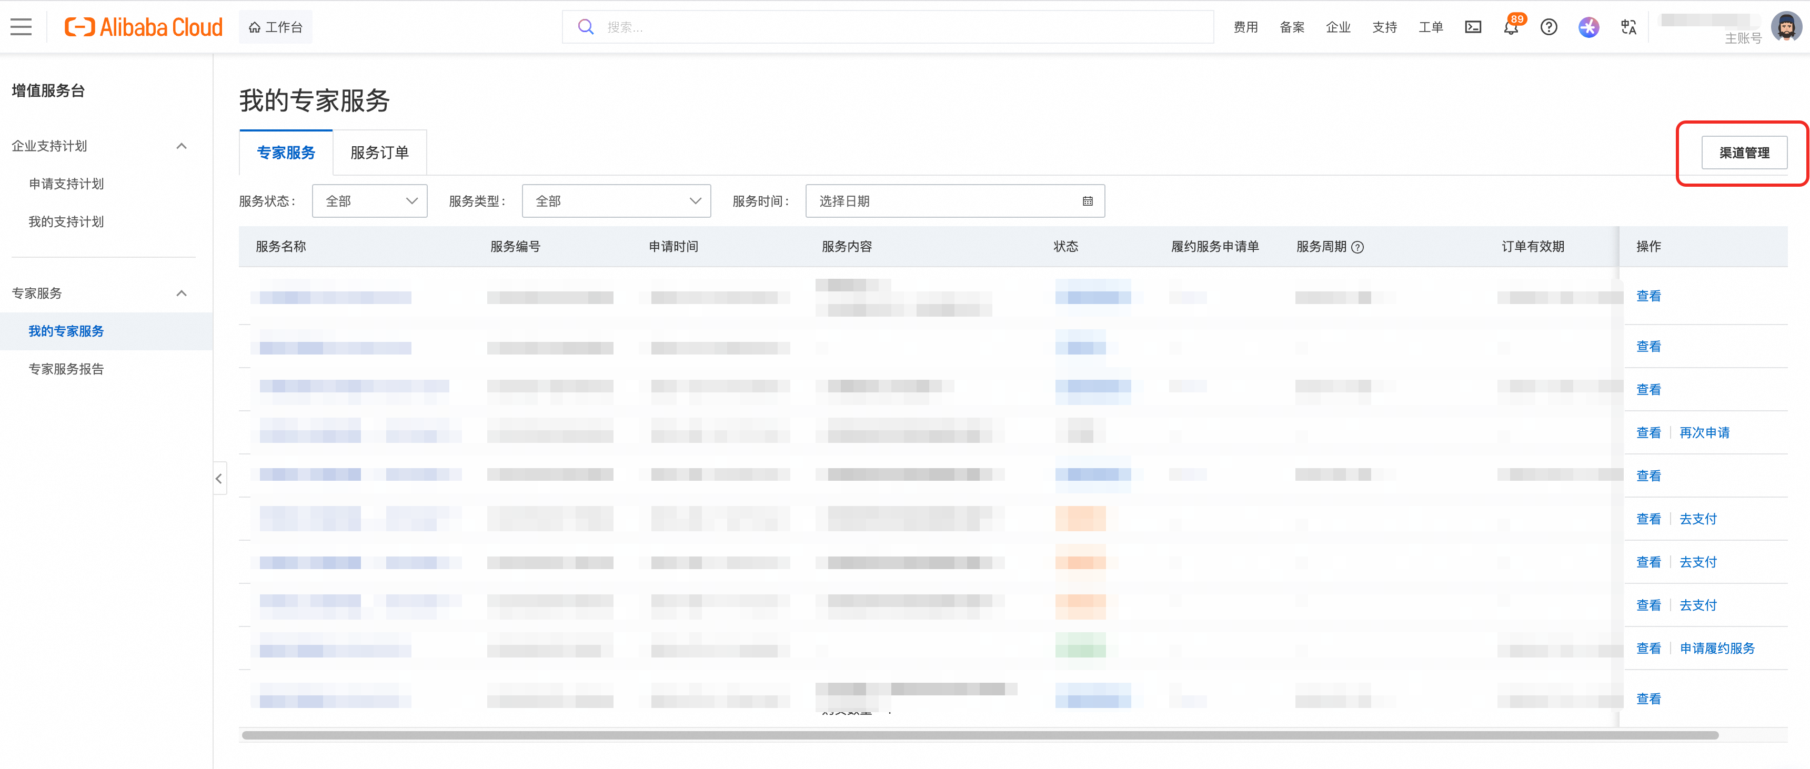This screenshot has height=769, width=1810.
Task: Open the Cloud Shell terminal icon
Action: (x=1473, y=27)
